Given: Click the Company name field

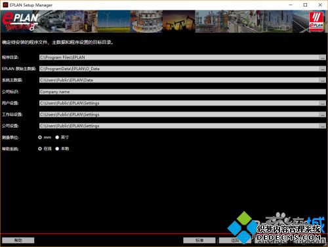Looking at the screenshot, I should point(182,92).
